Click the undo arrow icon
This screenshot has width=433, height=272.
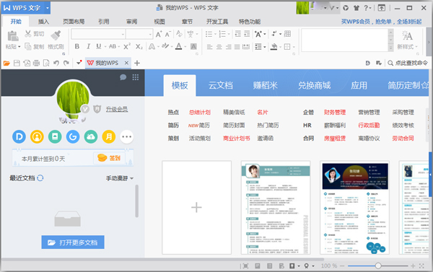coord(56,63)
